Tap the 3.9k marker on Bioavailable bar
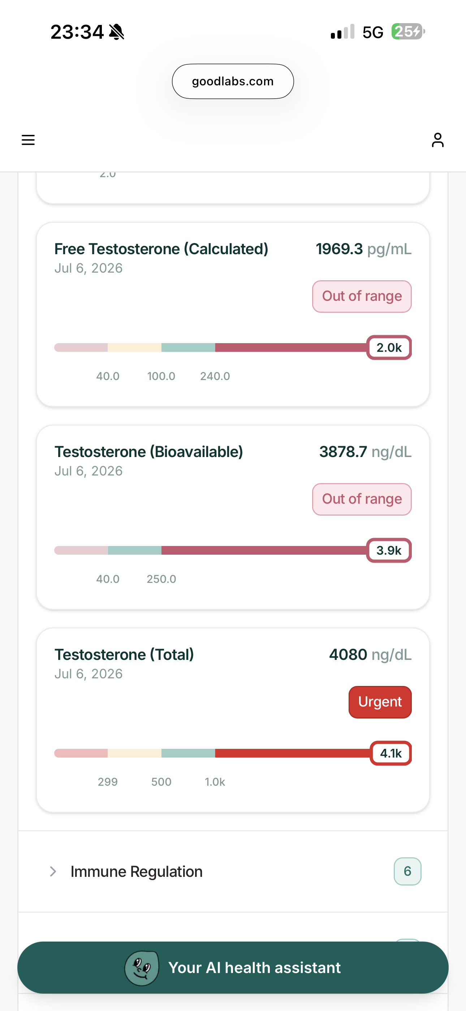The image size is (466, 1011). point(389,550)
